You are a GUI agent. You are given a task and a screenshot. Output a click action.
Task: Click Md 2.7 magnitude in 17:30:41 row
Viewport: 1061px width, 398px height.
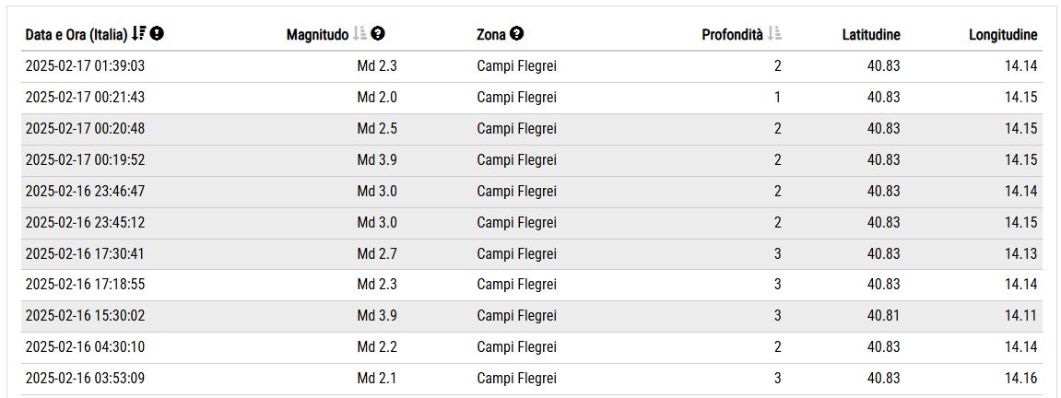377,253
